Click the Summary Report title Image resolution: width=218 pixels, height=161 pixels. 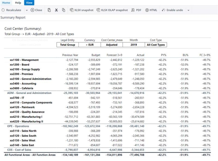tap(13, 18)
